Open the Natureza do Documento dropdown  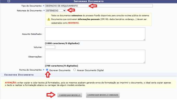coord(56,11)
